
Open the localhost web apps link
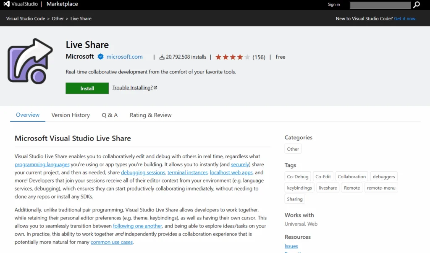[x=231, y=172]
